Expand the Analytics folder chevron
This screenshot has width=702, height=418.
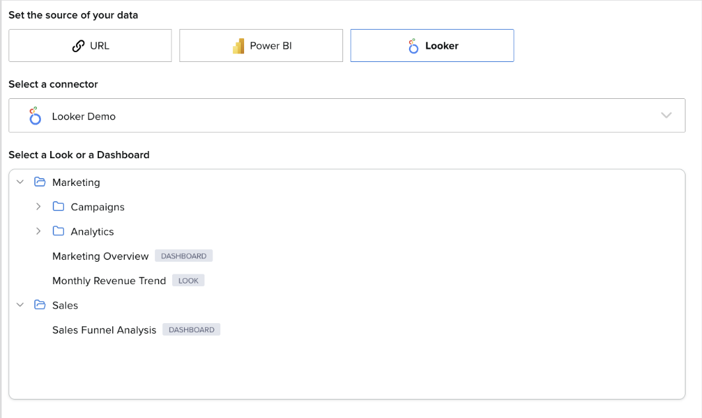coord(38,231)
